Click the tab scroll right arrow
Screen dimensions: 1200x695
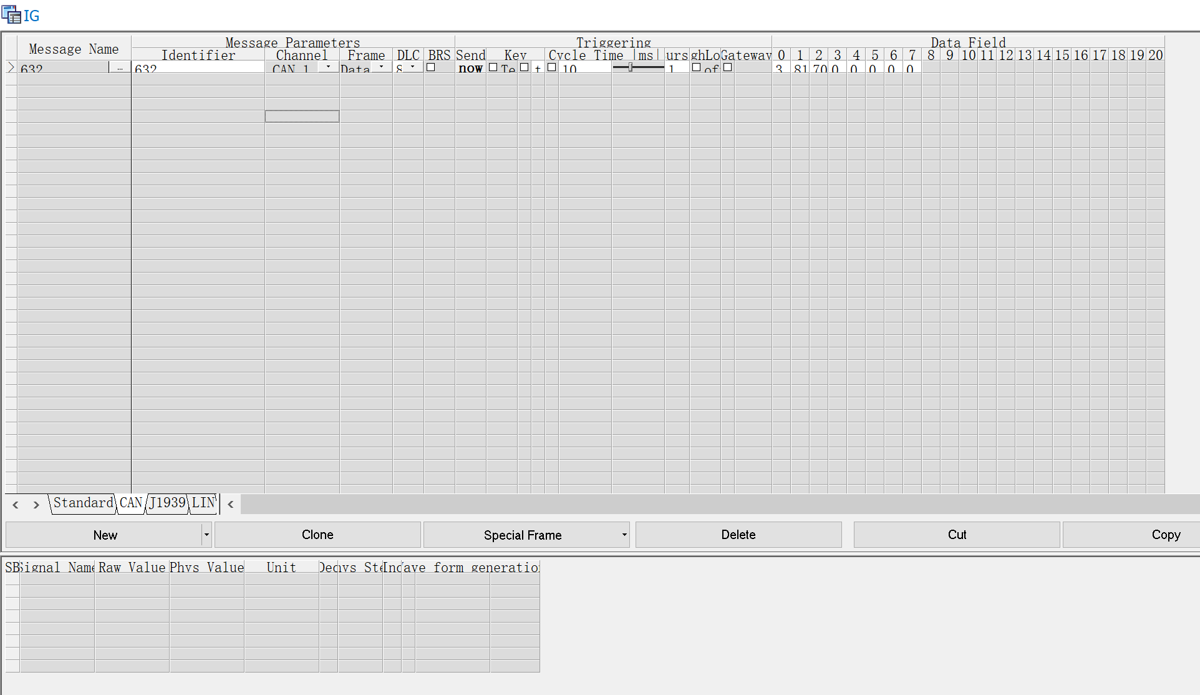click(36, 504)
